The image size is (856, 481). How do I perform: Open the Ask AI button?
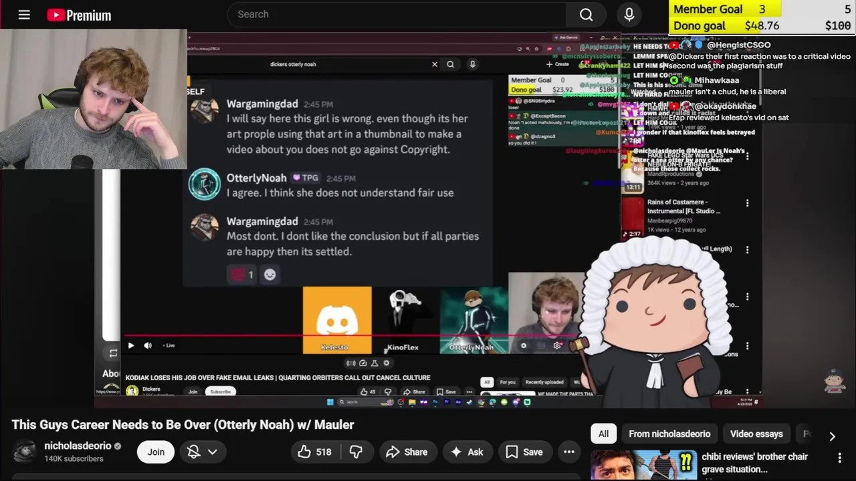(x=467, y=452)
